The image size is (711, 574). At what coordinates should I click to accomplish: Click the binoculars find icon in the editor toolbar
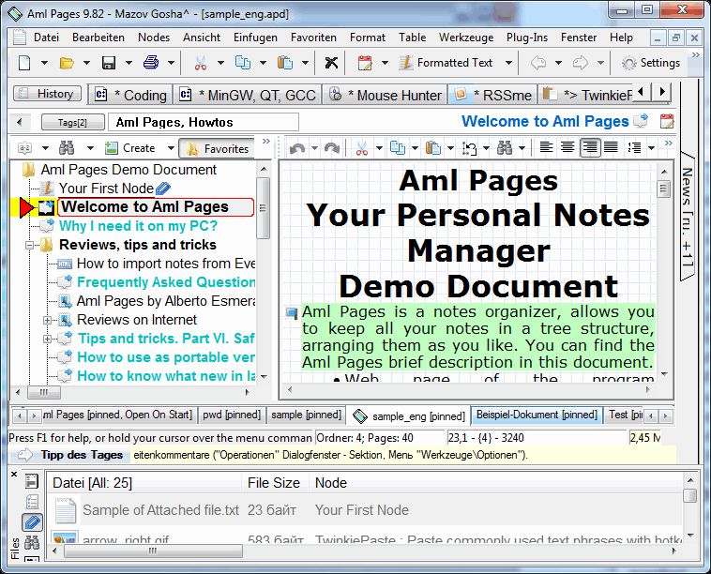(505, 148)
